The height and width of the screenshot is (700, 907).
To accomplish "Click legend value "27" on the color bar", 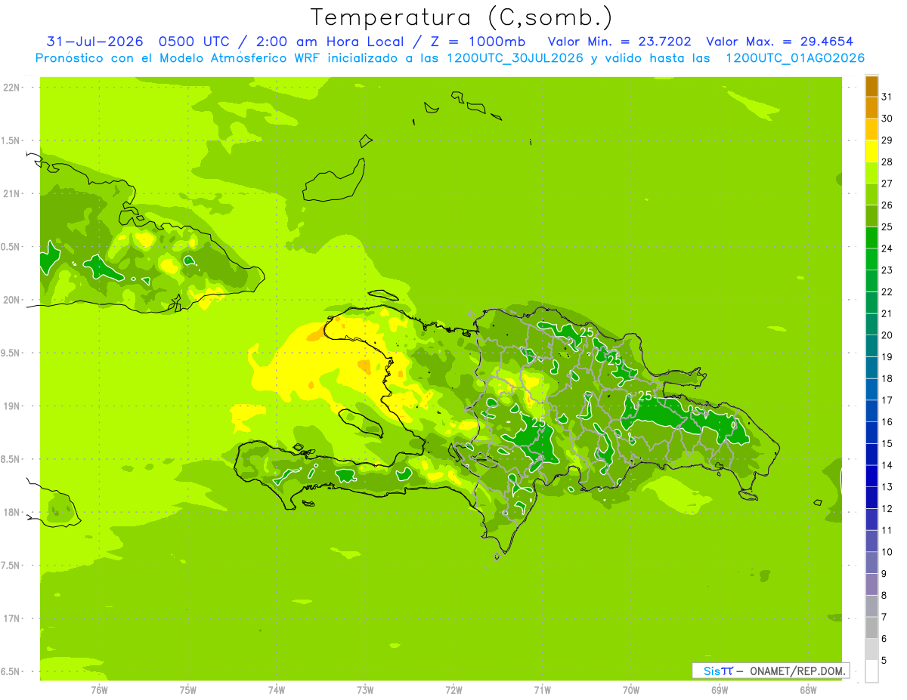I will [x=887, y=183].
